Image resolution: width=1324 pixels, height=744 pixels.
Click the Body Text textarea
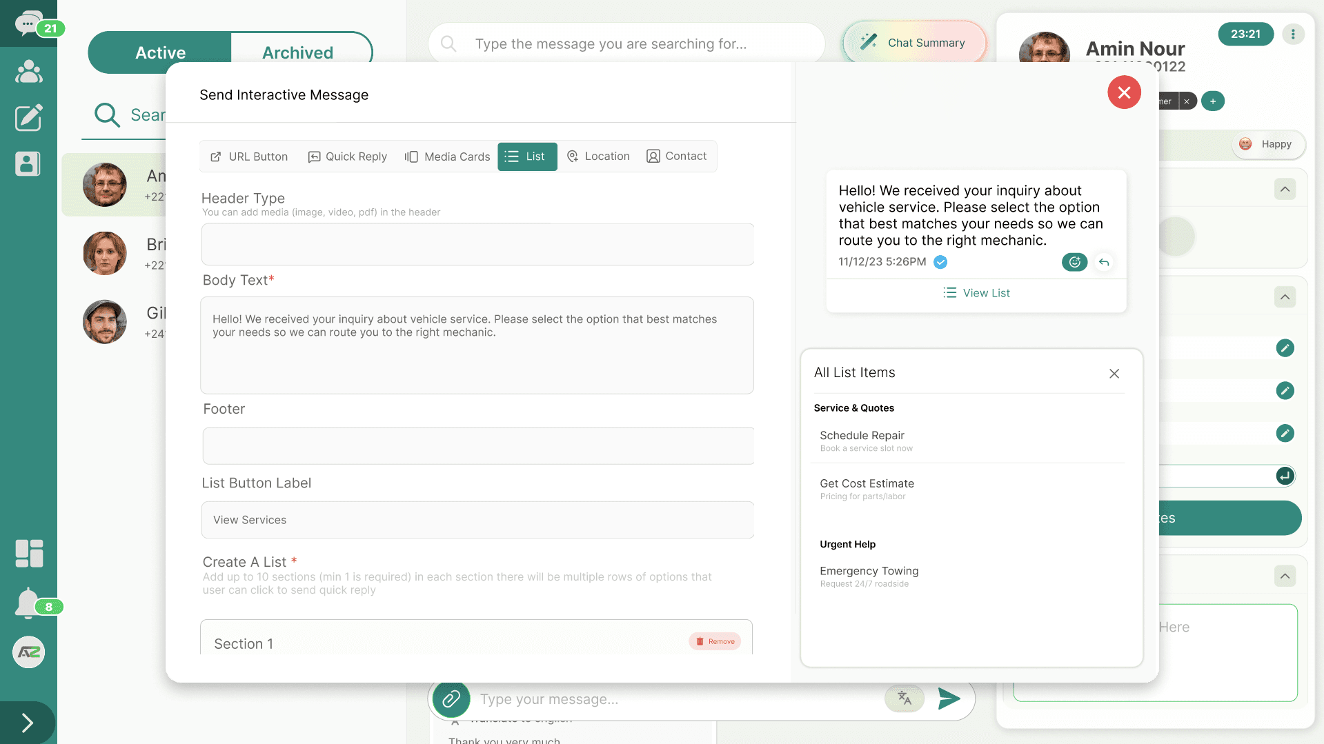[477, 345]
